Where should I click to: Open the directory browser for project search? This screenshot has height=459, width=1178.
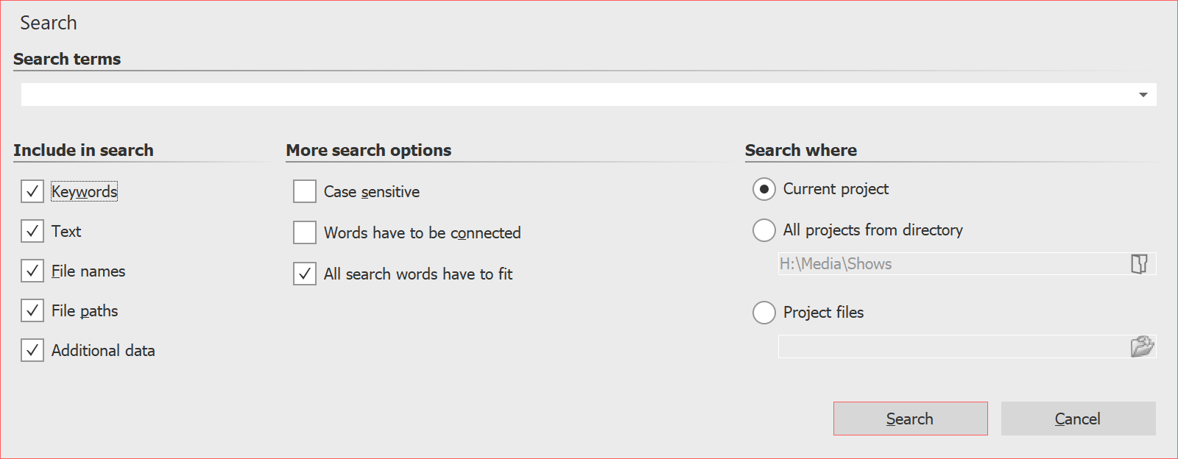coord(1140,263)
